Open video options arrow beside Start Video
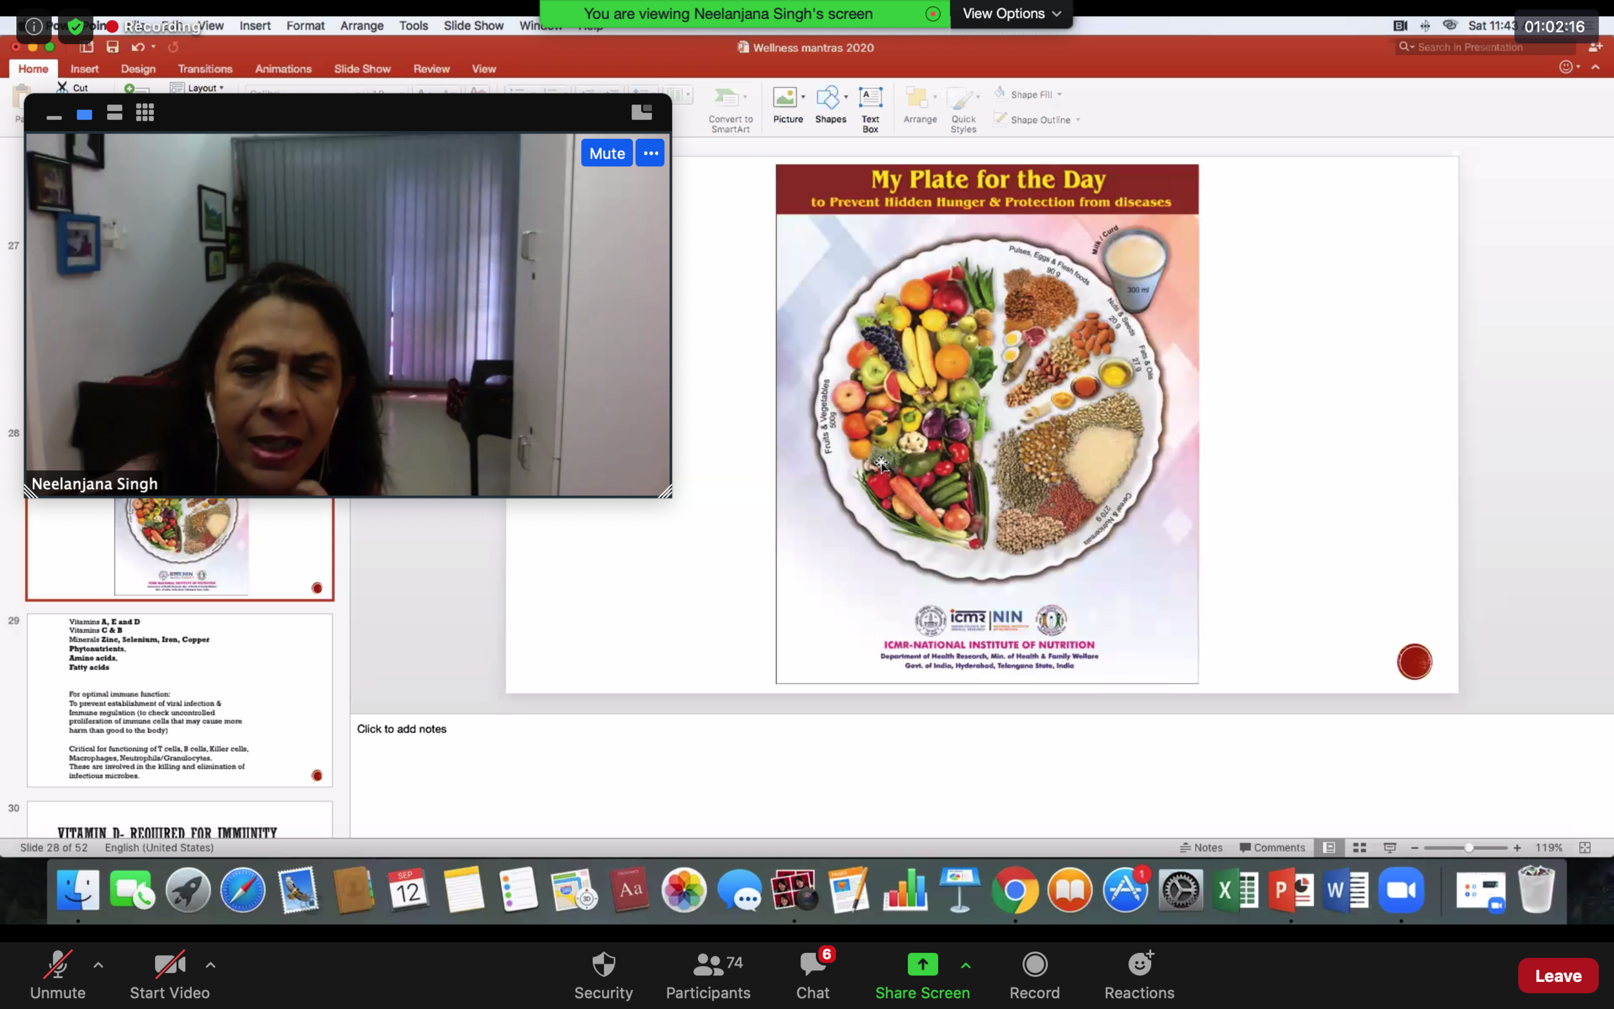Screen dimensions: 1614x1009 pyautogui.click(x=210, y=965)
